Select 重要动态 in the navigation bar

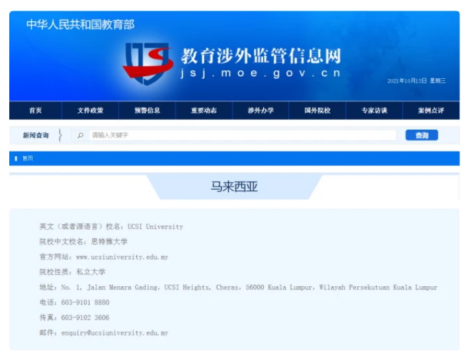click(x=204, y=111)
